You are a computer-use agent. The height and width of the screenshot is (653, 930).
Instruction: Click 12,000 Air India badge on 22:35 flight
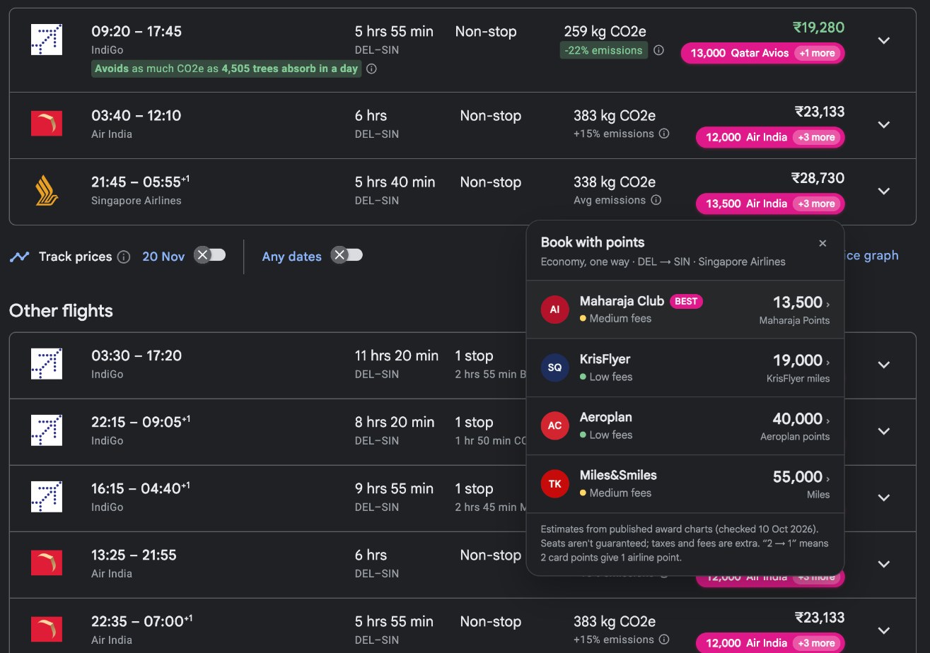[x=770, y=643]
